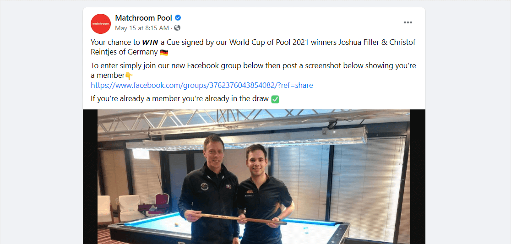
Task: Click the bold italic WIN word
Action: 150,43
